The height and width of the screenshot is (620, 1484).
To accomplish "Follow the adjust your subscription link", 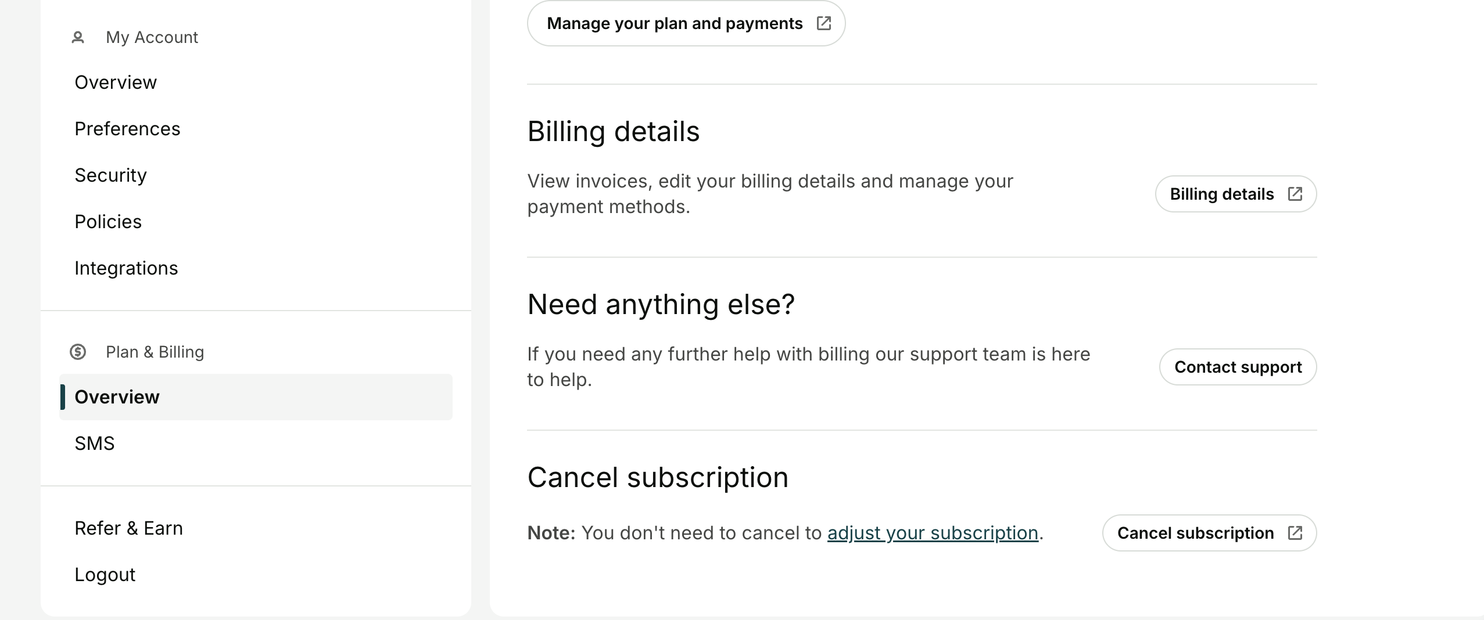I will coord(933,533).
